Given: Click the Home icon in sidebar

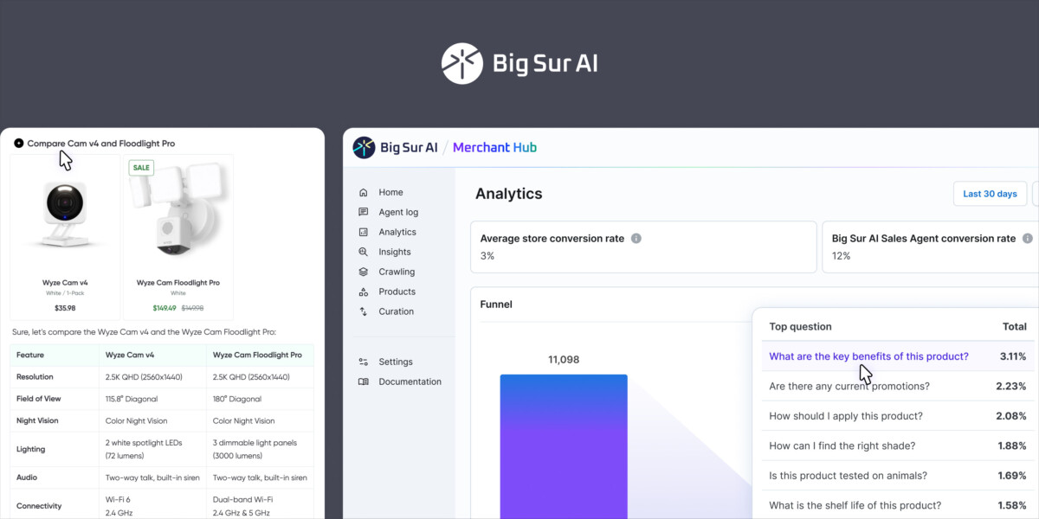Looking at the screenshot, I should point(363,193).
